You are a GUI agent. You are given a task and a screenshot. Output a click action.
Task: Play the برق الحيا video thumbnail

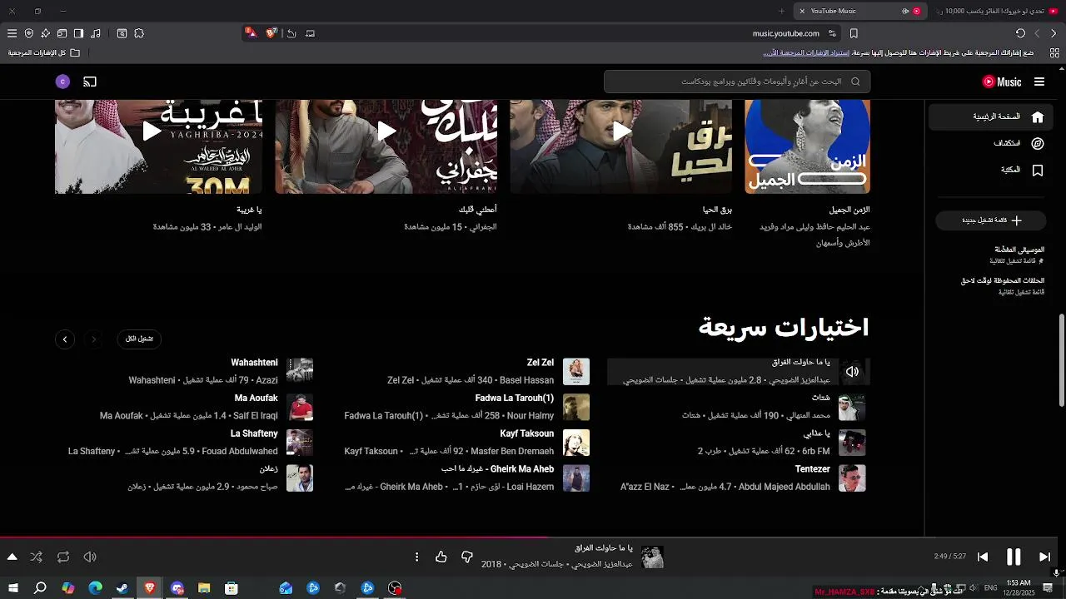621,146
